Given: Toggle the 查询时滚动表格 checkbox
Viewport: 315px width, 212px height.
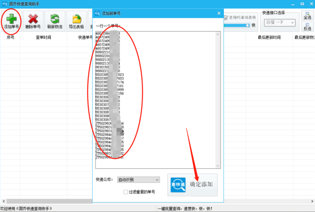Looking at the screenshot, I should [x=226, y=18].
